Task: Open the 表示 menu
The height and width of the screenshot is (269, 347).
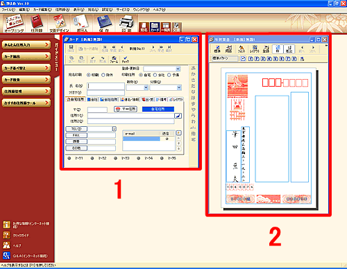Action: (x=78, y=10)
